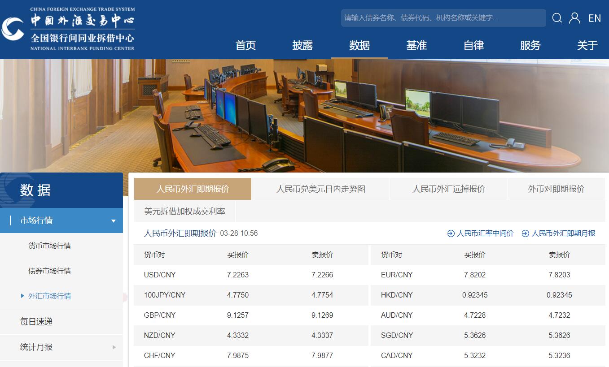Open the 服务 nav menu

click(530, 45)
